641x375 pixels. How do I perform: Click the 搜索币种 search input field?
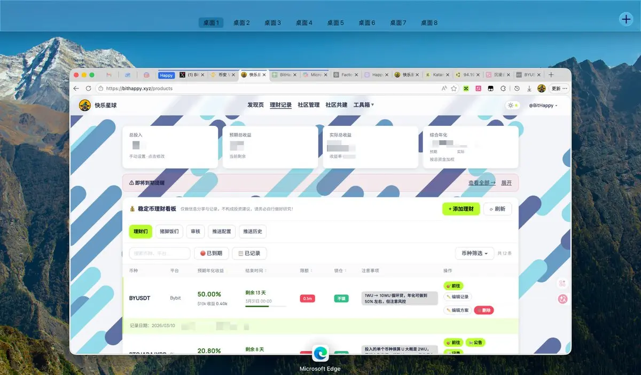click(x=160, y=253)
